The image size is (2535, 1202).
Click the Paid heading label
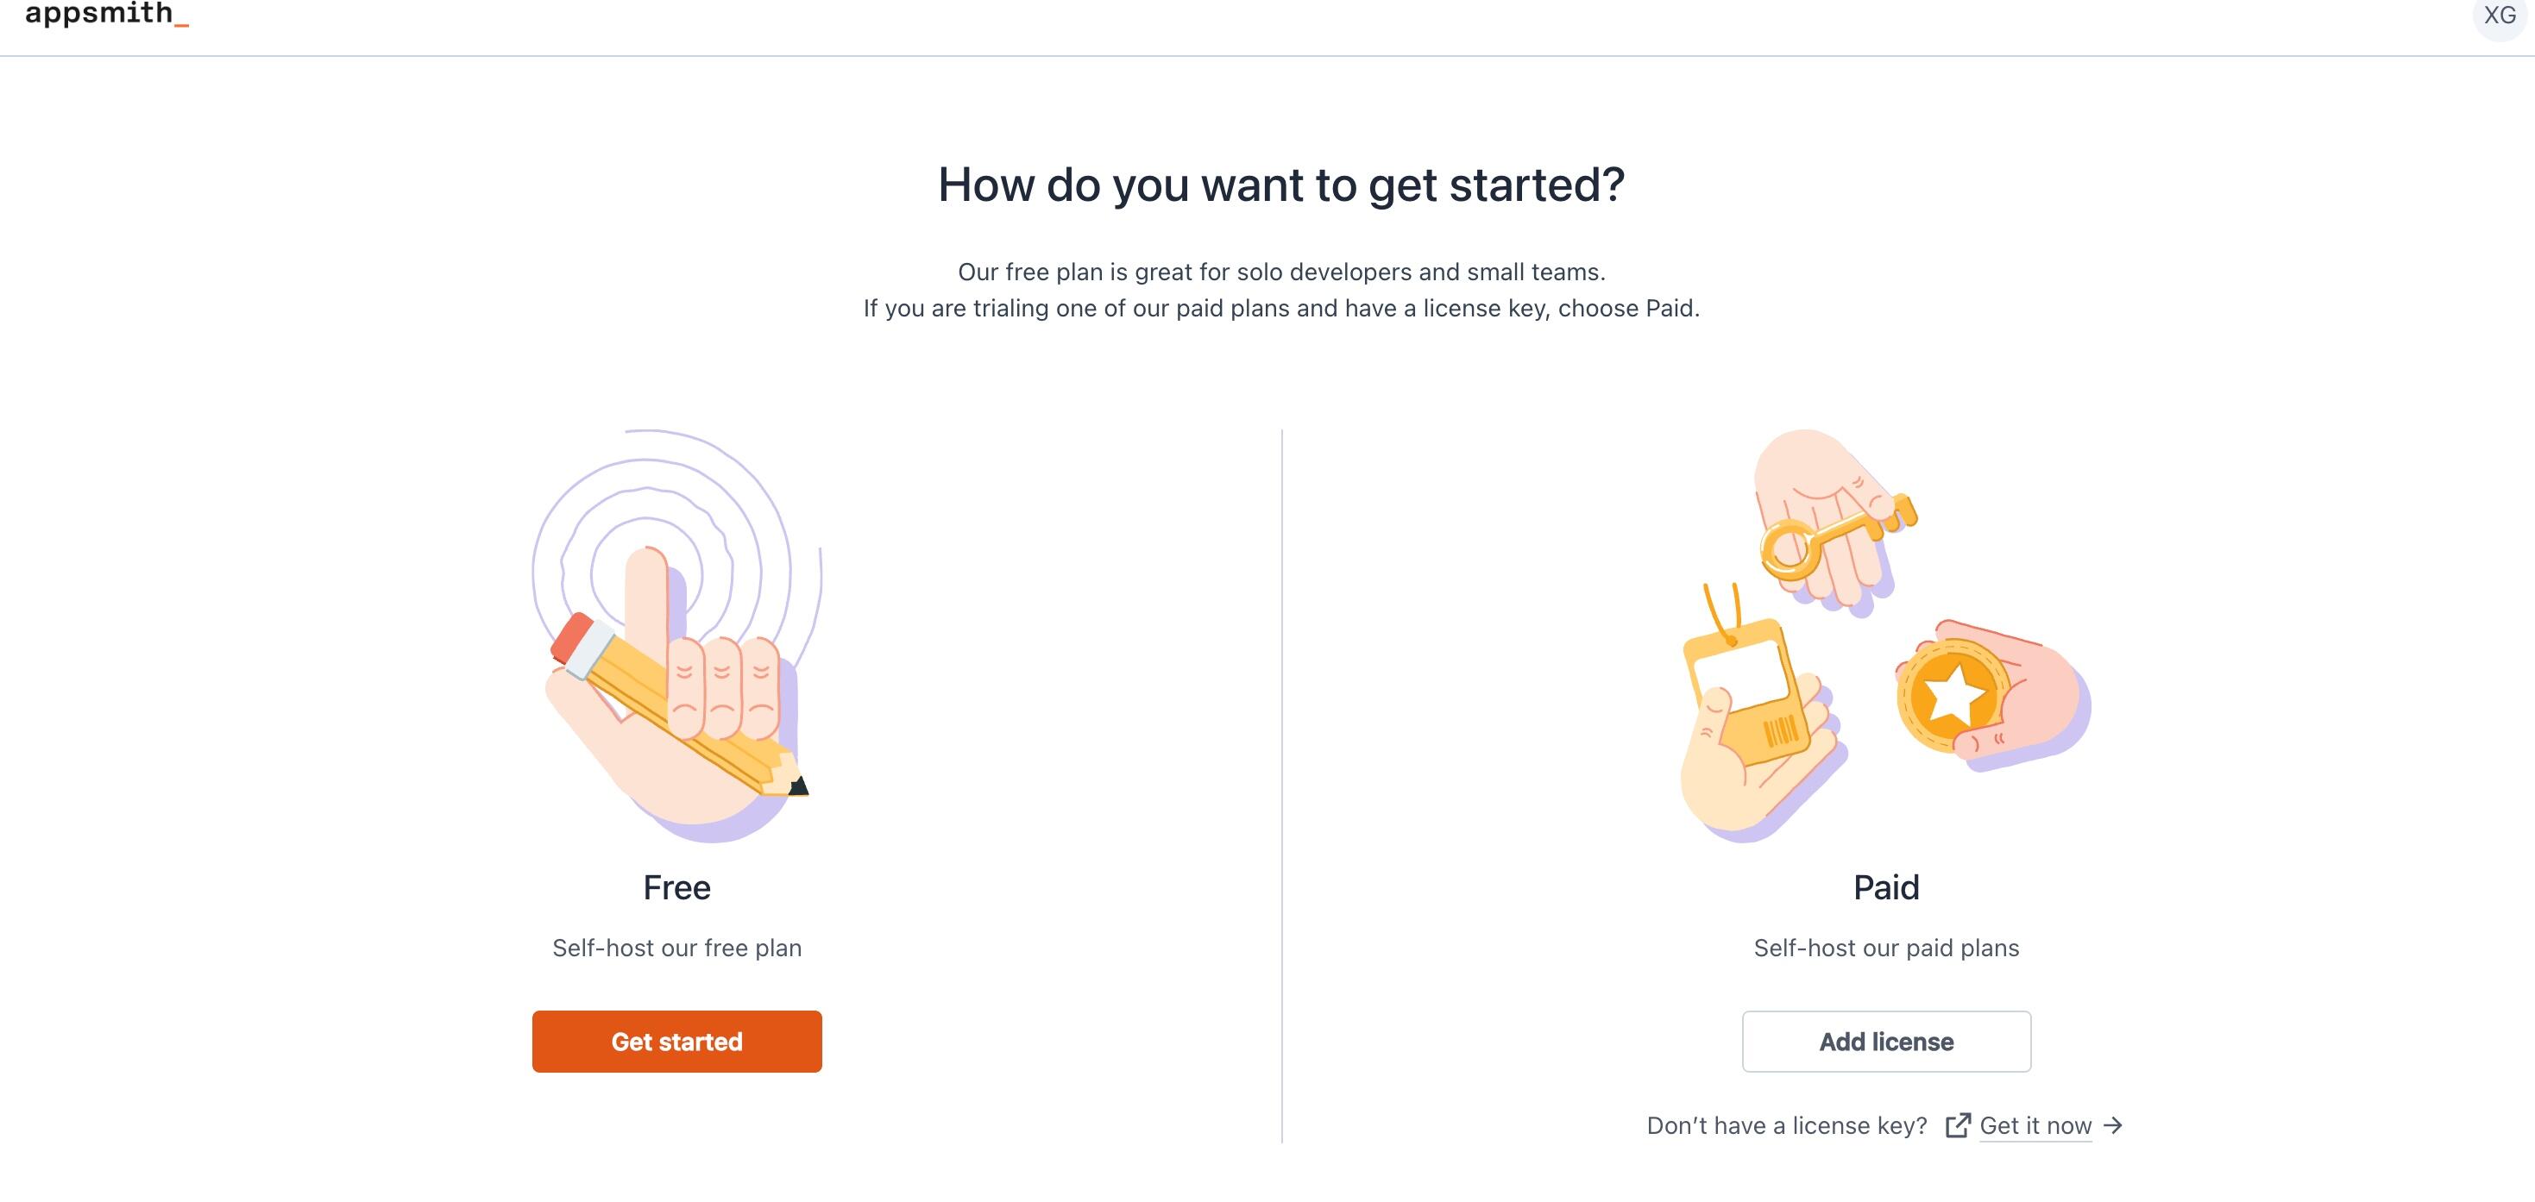(x=1884, y=886)
